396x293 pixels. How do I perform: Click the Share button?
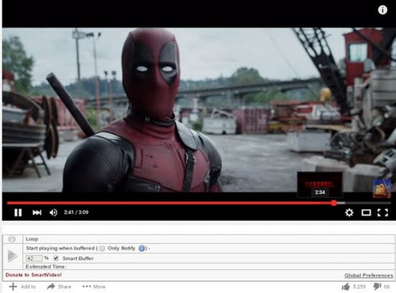coord(59,287)
